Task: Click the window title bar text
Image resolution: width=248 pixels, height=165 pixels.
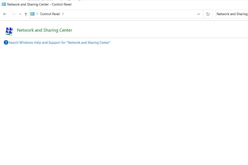Action: tap(39, 4)
